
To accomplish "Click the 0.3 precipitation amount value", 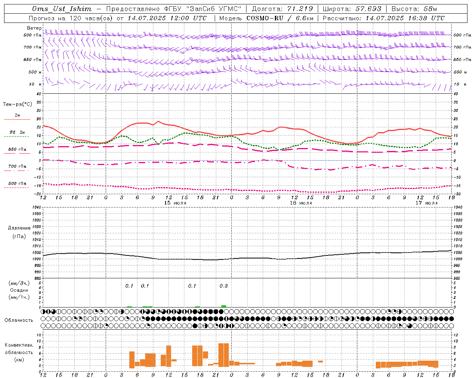I will click(x=224, y=286).
